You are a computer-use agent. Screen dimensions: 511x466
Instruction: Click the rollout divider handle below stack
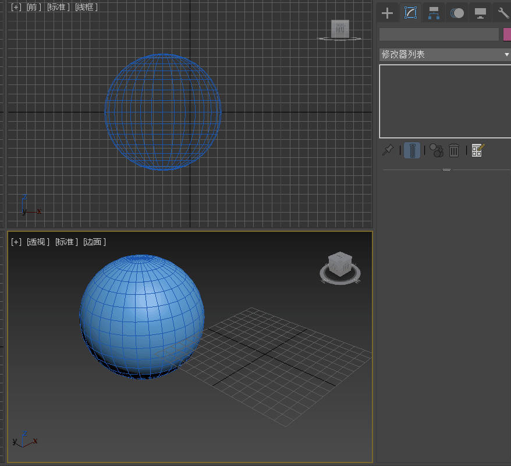coord(446,170)
